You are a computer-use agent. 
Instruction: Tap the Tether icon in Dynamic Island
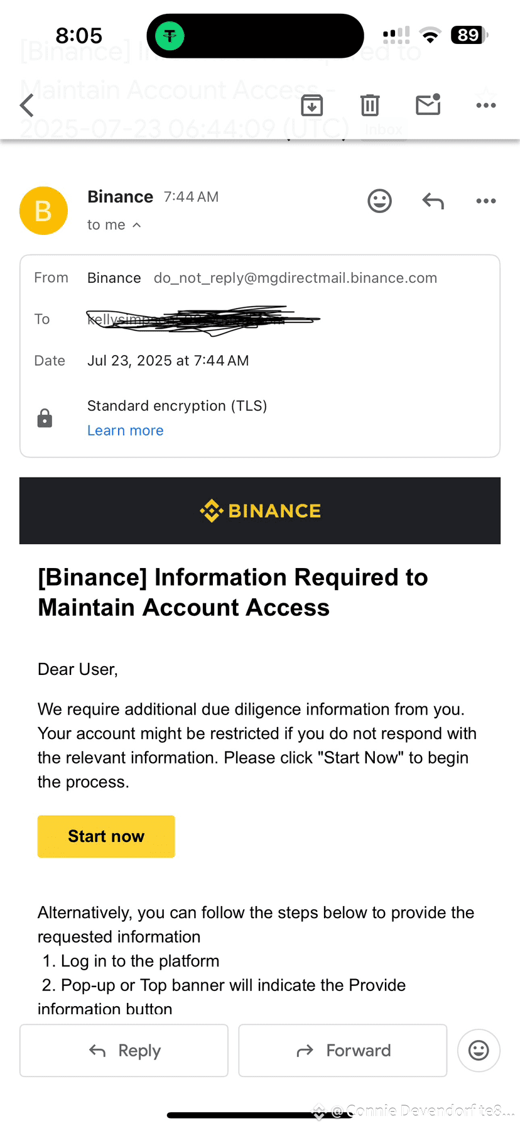[x=170, y=36]
